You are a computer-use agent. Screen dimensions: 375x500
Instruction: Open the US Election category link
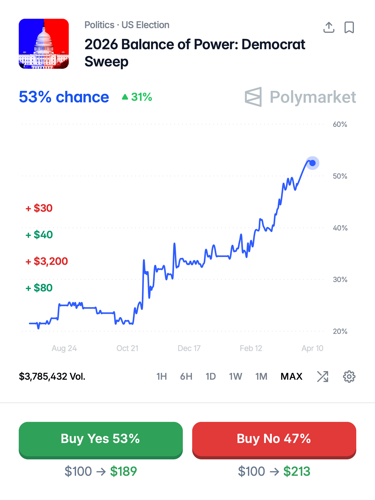pyautogui.click(x=145, y=25)
